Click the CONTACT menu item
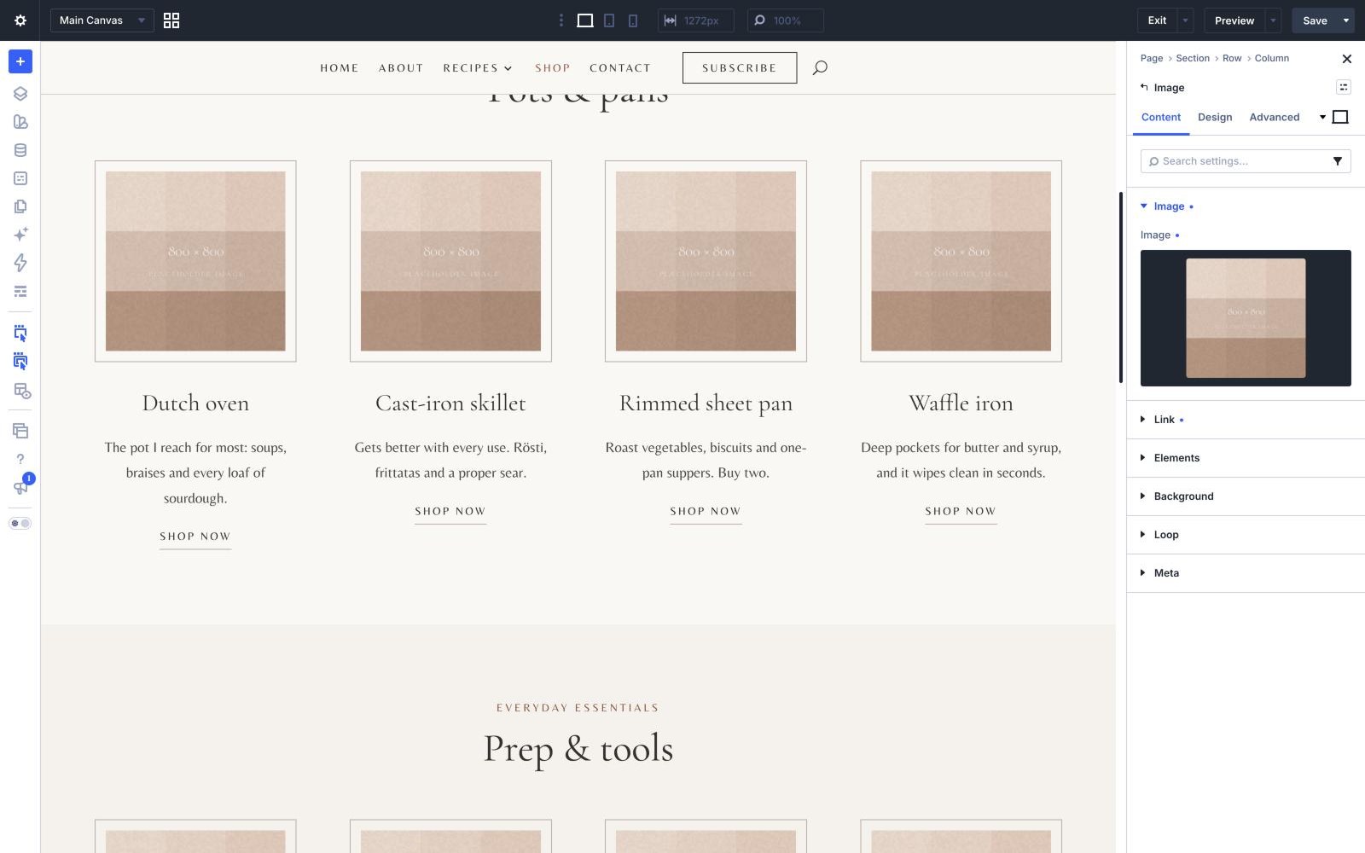Image resolution: width=1365 pixels, height=853 pixels. coord(620,68)
